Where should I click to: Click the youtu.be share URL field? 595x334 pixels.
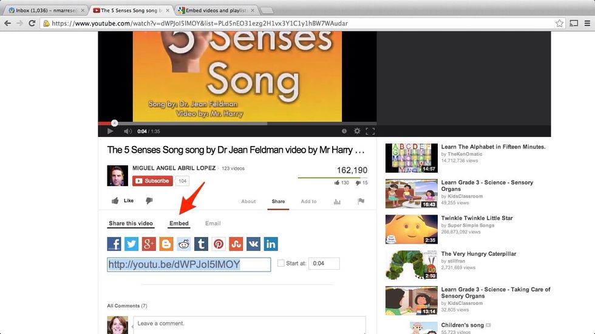pos(189,264)
